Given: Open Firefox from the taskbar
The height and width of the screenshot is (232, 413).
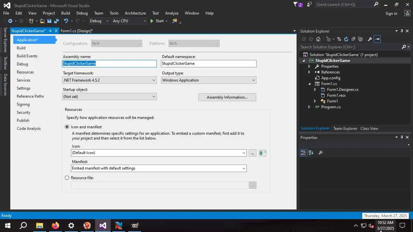Looking at the screenshot, I should pos(55,226).
